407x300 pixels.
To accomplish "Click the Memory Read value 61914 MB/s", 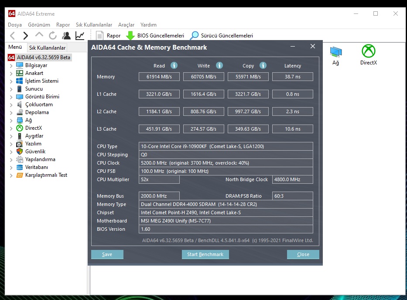I will click(x=159, y=77).
